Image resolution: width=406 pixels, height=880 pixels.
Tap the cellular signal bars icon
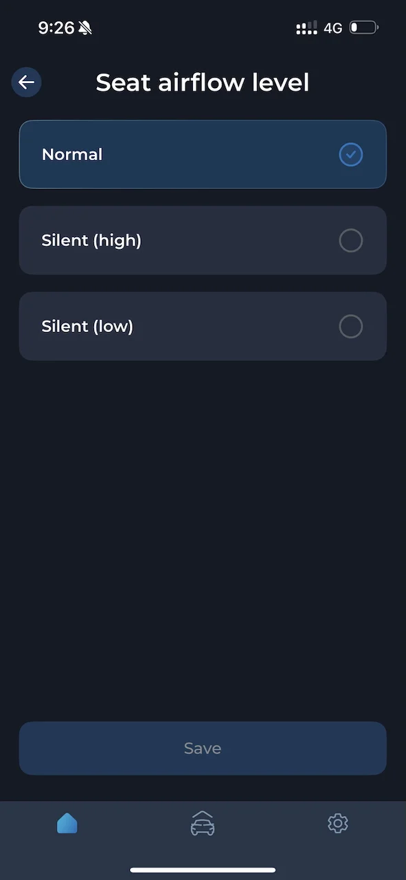306,28
